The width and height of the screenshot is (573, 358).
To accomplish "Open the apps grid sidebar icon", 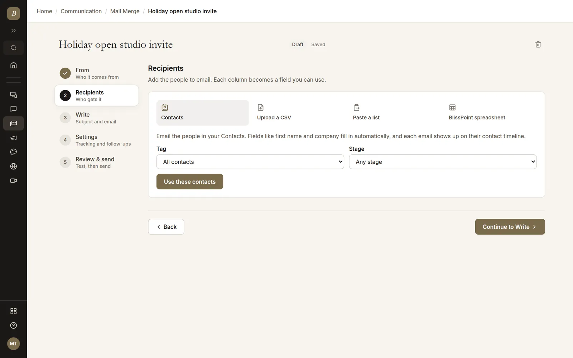I will [x=13, y=311].
